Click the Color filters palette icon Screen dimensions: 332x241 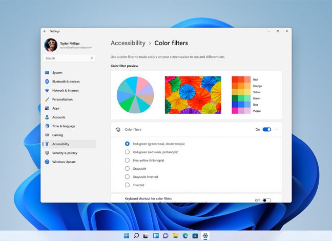(118, 130)
